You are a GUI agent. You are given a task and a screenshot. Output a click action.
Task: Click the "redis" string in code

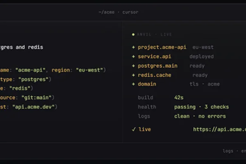[20, 89]
